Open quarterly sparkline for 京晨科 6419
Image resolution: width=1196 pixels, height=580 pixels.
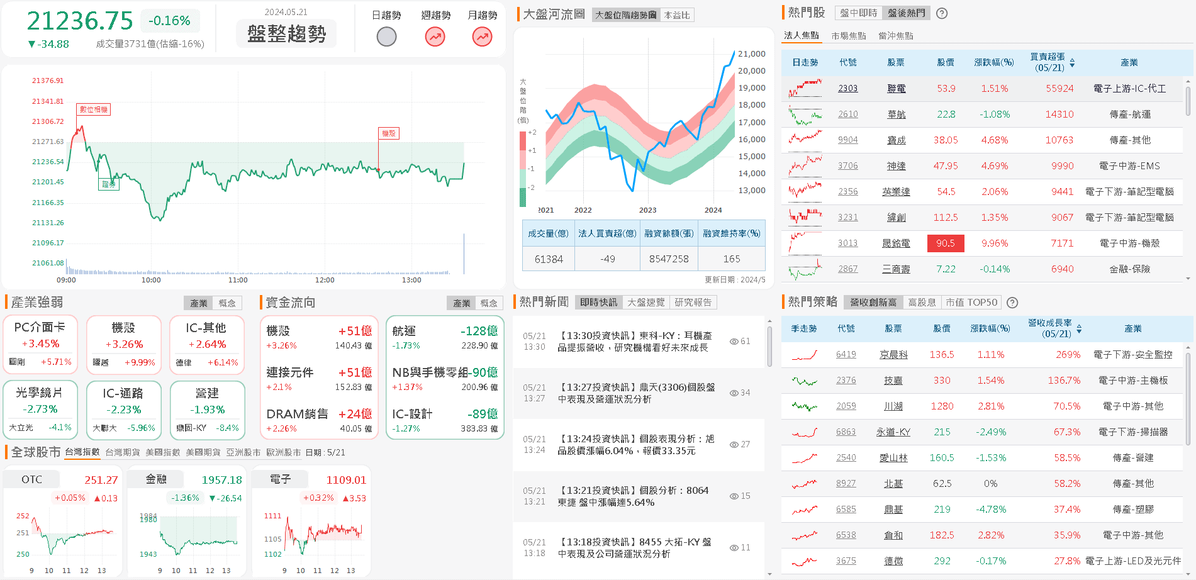pyautogui.click(x=804, y=355)
